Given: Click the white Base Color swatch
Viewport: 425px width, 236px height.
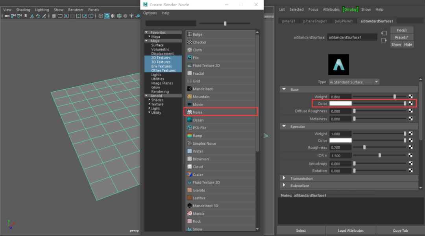Looking at the screenshot, I should coord(340,103).
